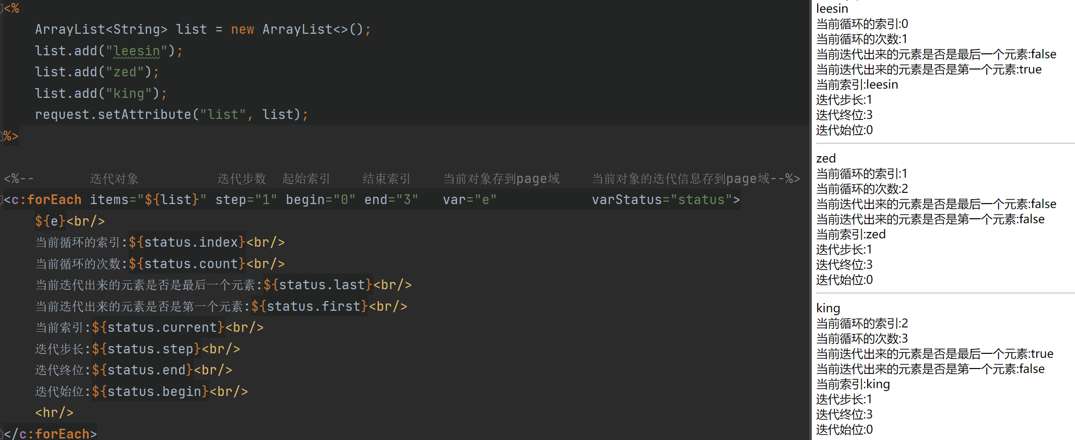This screenshot has width=1075, height=440.
Task: Click 'king' heading in the output
Action: point(828,308)
